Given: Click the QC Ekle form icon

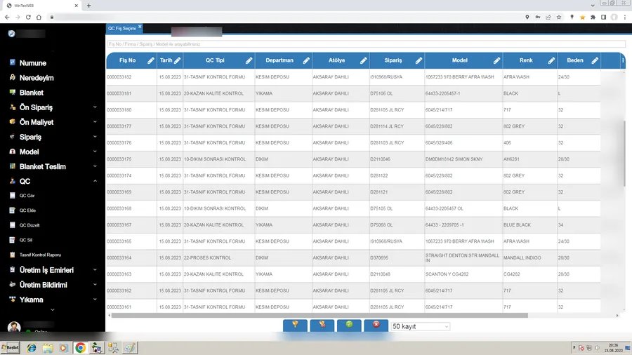Looking at the screenshot, I should click(13, 210).
